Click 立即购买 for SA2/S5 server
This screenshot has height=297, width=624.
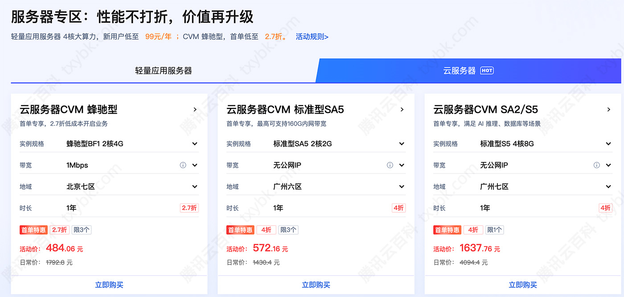[x=523, y=285]
